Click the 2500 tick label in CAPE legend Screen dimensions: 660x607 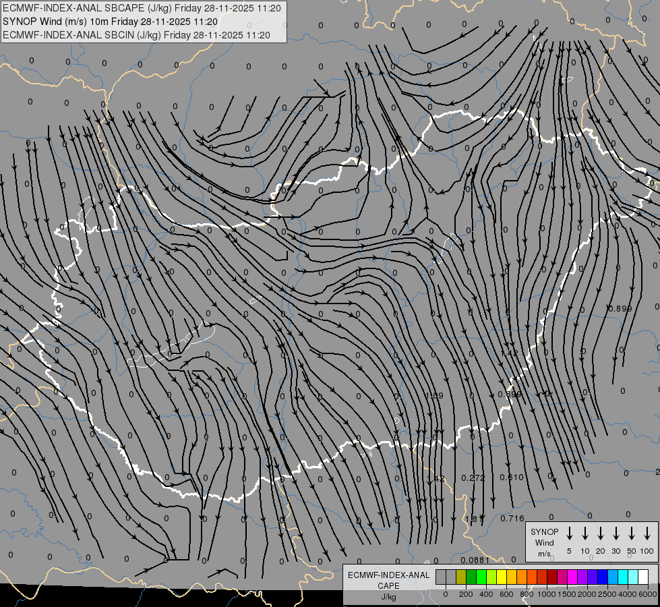pos(607,594)
